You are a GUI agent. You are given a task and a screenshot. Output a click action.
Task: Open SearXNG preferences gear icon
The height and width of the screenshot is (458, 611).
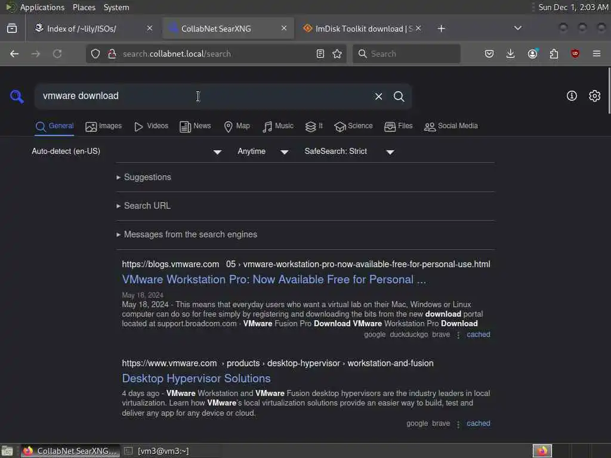click(594, 96)
